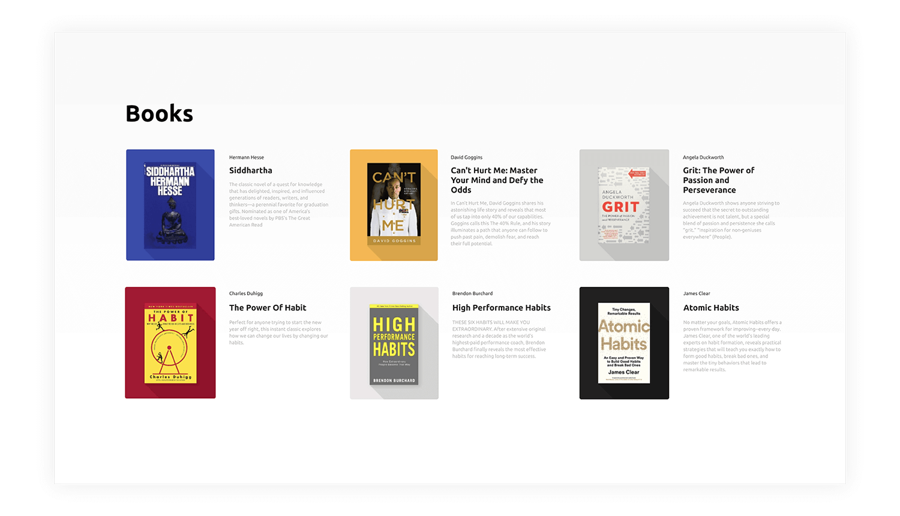900x516 pixels.
Task: Open The Power of Habit cover thumbnail
Action: pos(170,343)
